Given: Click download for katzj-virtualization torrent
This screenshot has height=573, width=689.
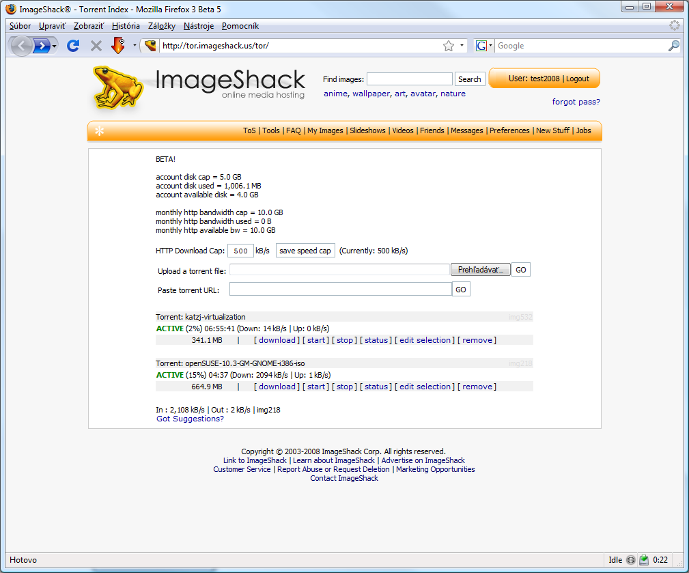Looking at the screenshot, I should (277, 340).
